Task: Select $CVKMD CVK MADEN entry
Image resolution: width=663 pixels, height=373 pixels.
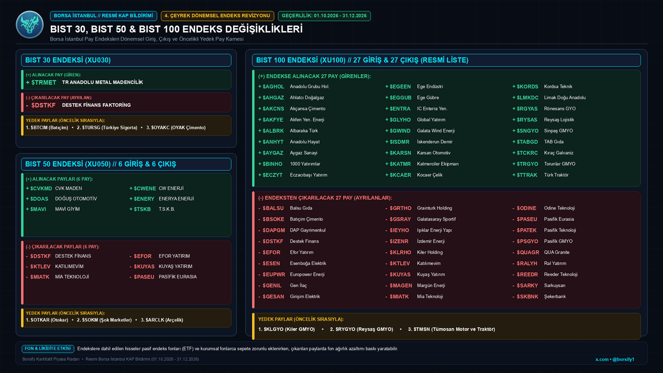Action: (x=54, y=188)
